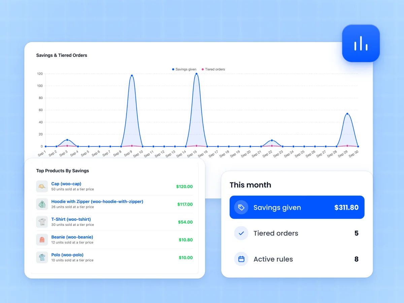Click the checkmark icon beside Tiered orders

pyautogui.click(x=241, y=233)
